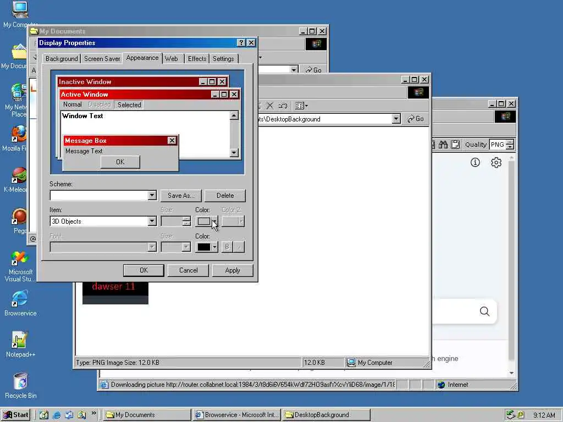Screen dimensions: 563x422
Task: Click the Undo icon in DesktopBackground toolbar
Action: (x=283, y=105)
